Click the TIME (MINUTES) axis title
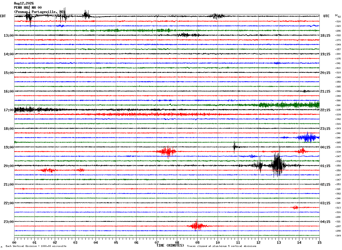342x250 pixels. click(170, 245)
